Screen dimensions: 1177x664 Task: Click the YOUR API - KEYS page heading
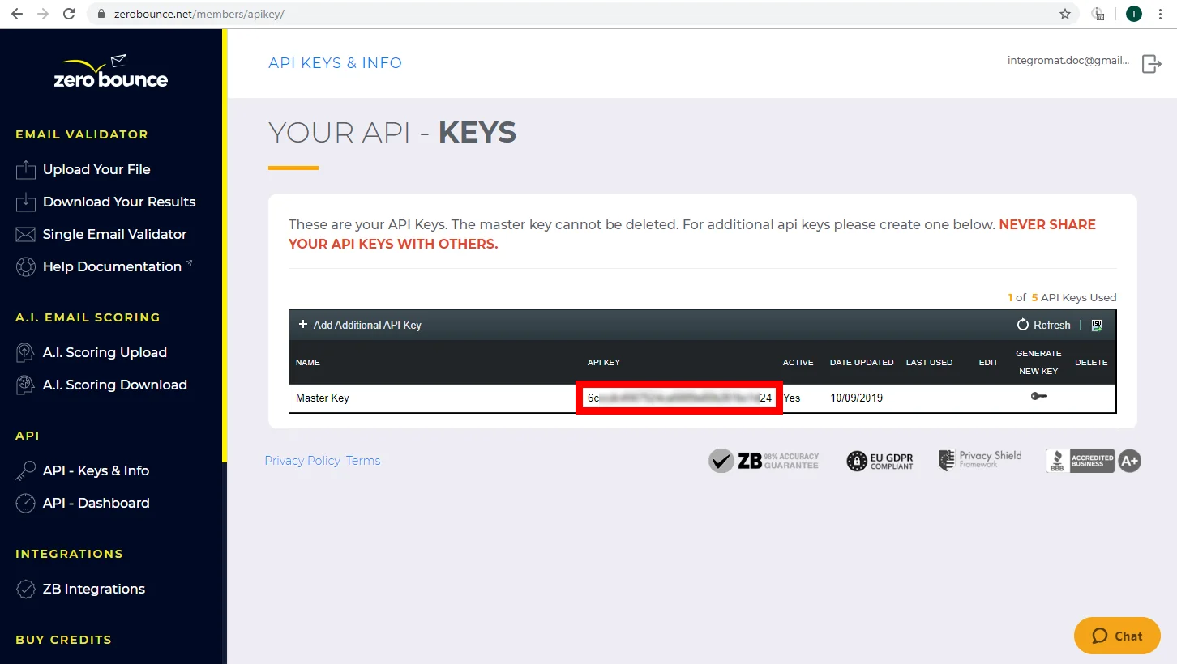(x=392, y=133)
